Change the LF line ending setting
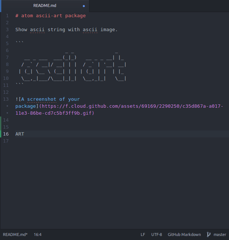 pyautogui.click(x=143, y=235)
